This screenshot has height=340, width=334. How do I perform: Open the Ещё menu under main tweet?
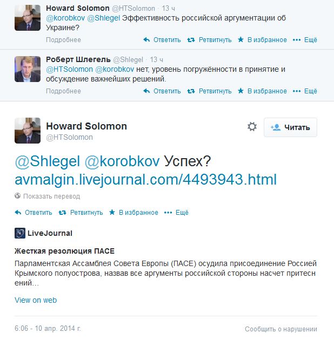click(178, 213)
